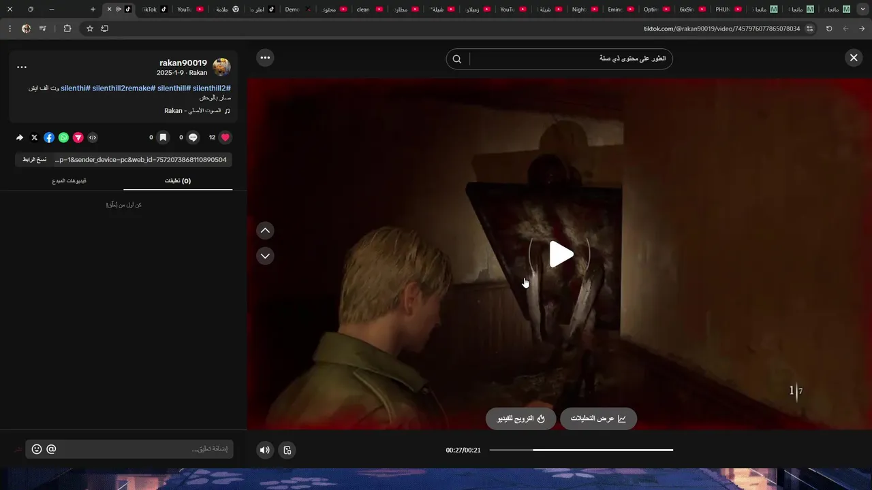Open the browser profile avatar
872x490 pixels.
coord(26,29)
